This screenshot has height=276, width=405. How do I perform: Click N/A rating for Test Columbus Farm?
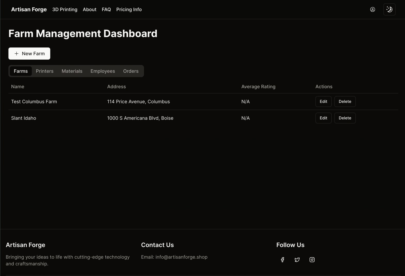pos(245,102)
